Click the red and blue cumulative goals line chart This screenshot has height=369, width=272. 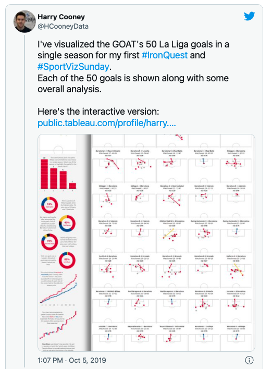(x=58, y=289)
